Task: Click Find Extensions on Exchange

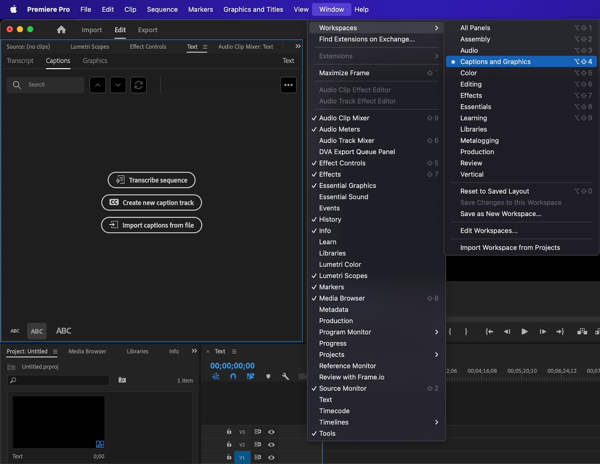Action: click(x=376, y=39)
